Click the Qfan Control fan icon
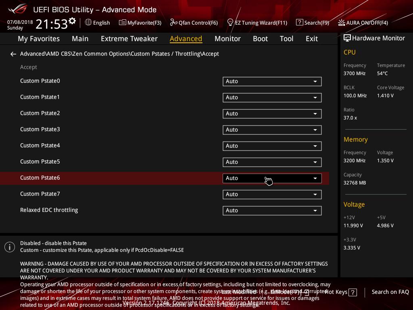This screenshot has width=413, height=310. coord(173,23)
